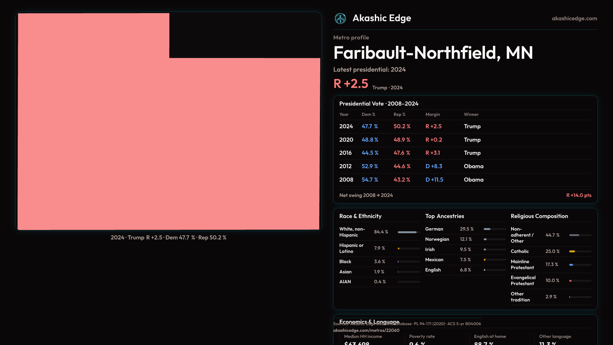Click the Winner column header
The height and width of the screenshot is (345, 613).
tap(471, 114)
